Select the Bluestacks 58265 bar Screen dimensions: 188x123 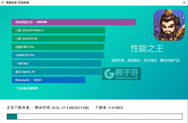(49, 80)
